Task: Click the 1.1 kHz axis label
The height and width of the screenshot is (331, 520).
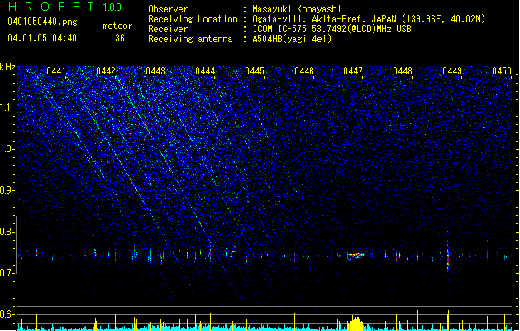Action: tap(7, 108)
